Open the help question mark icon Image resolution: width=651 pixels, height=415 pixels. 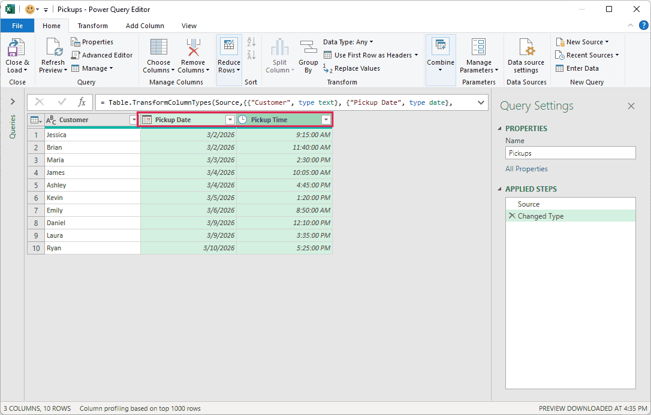pyautogui.click(x=643, y=25)
